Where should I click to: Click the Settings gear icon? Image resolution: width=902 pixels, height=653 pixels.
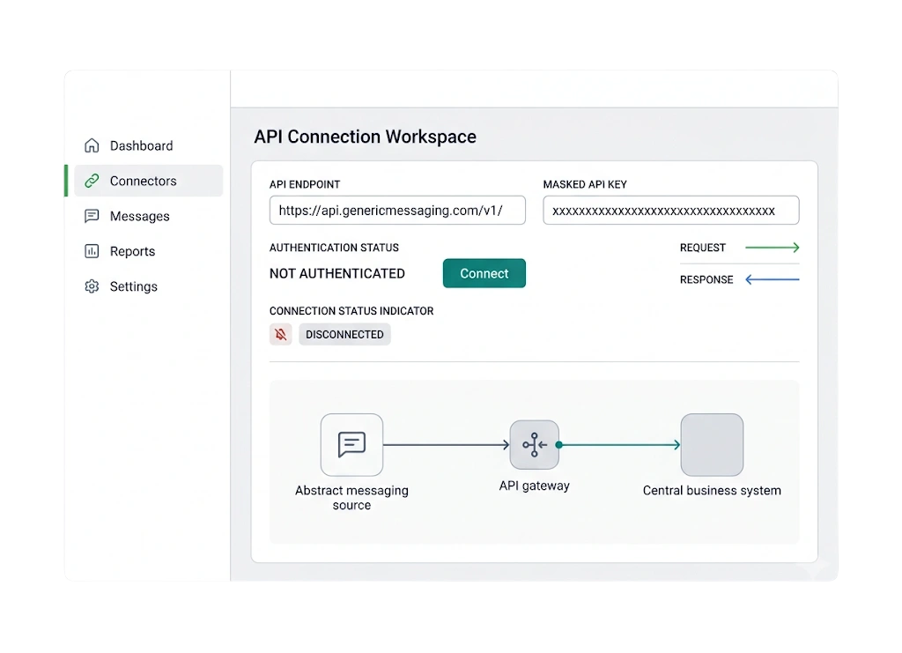(92, 286)
